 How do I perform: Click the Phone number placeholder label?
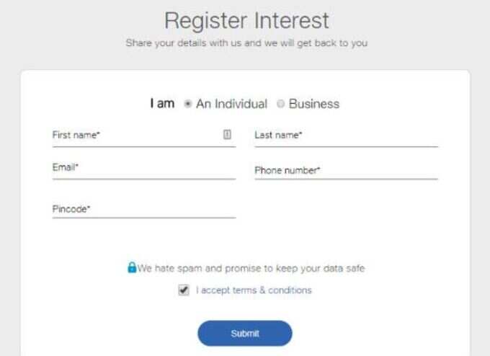click(288, 170)
